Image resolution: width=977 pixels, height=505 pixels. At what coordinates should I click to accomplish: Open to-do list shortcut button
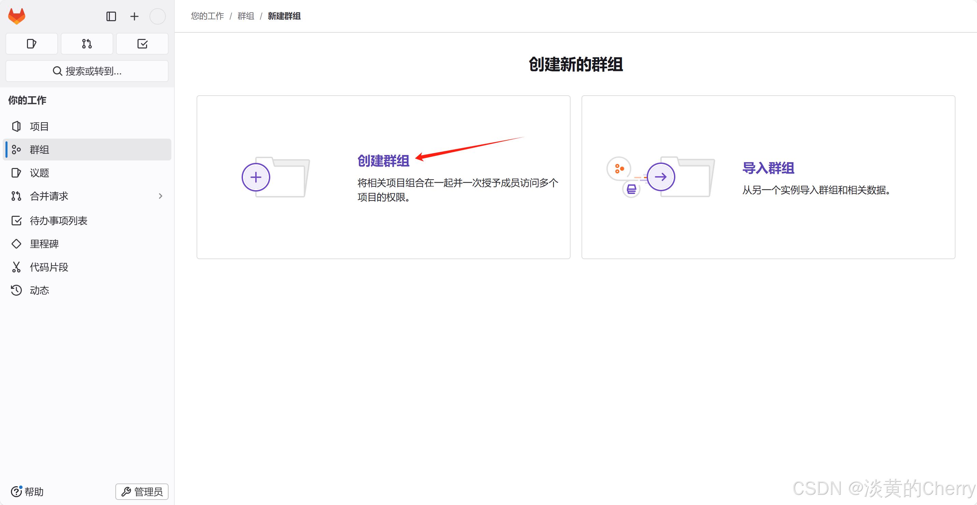pyautogui.click(x=142, y=44)
